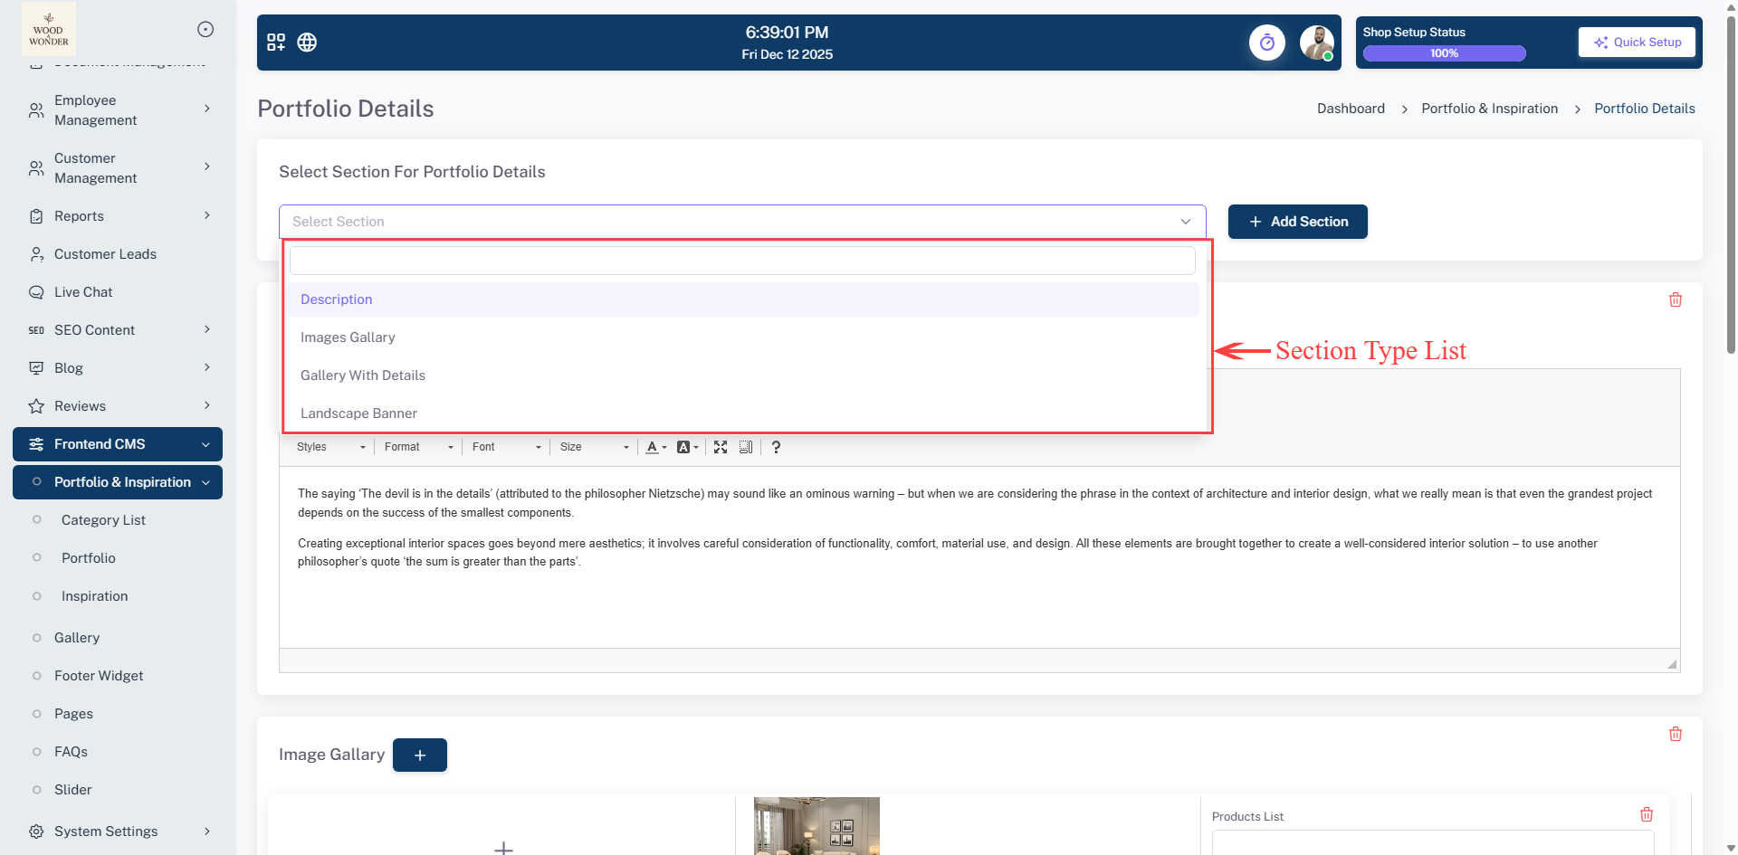Choose Landscape Banner from the list
Screen dimensions: 1738x855
pyautogui.click(x=358, y=413)
